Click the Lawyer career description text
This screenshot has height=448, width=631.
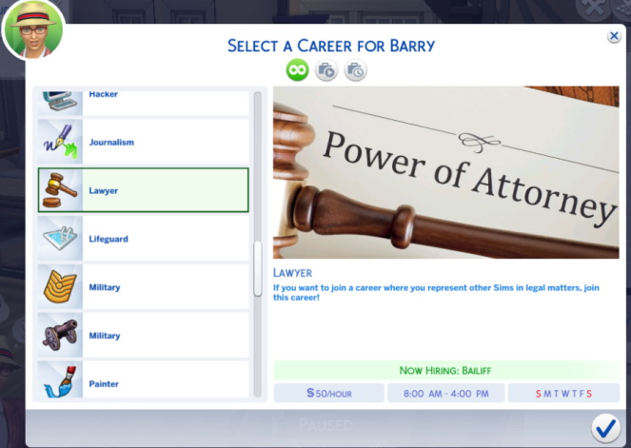point(436,292)
